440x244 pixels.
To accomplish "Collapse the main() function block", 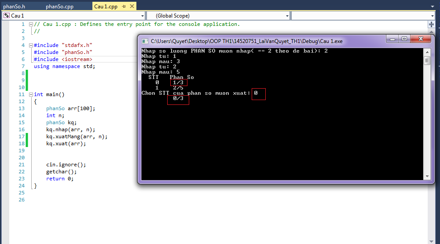I will coord(30,94).
